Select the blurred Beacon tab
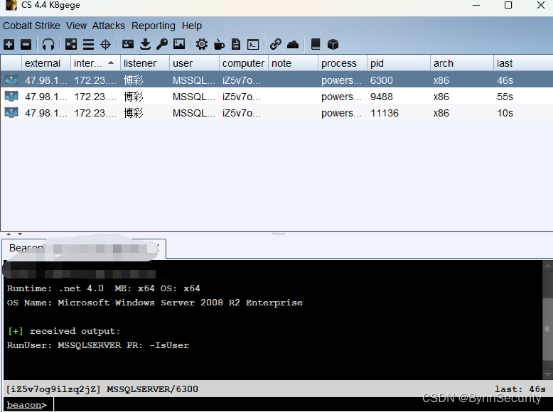The height and width of the screenshot is (412, 553). tap(84, 249)
